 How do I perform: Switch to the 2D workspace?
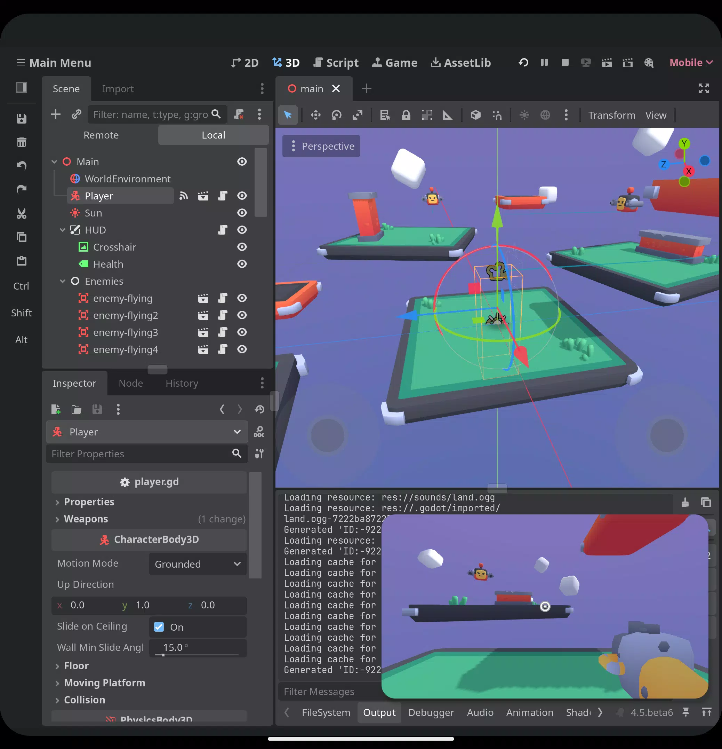point(245,63)
